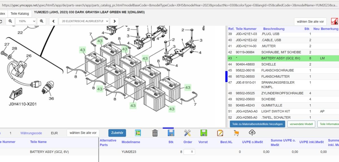
Task: Click the notepad with pencil icon
Action: tap(220, 133)
